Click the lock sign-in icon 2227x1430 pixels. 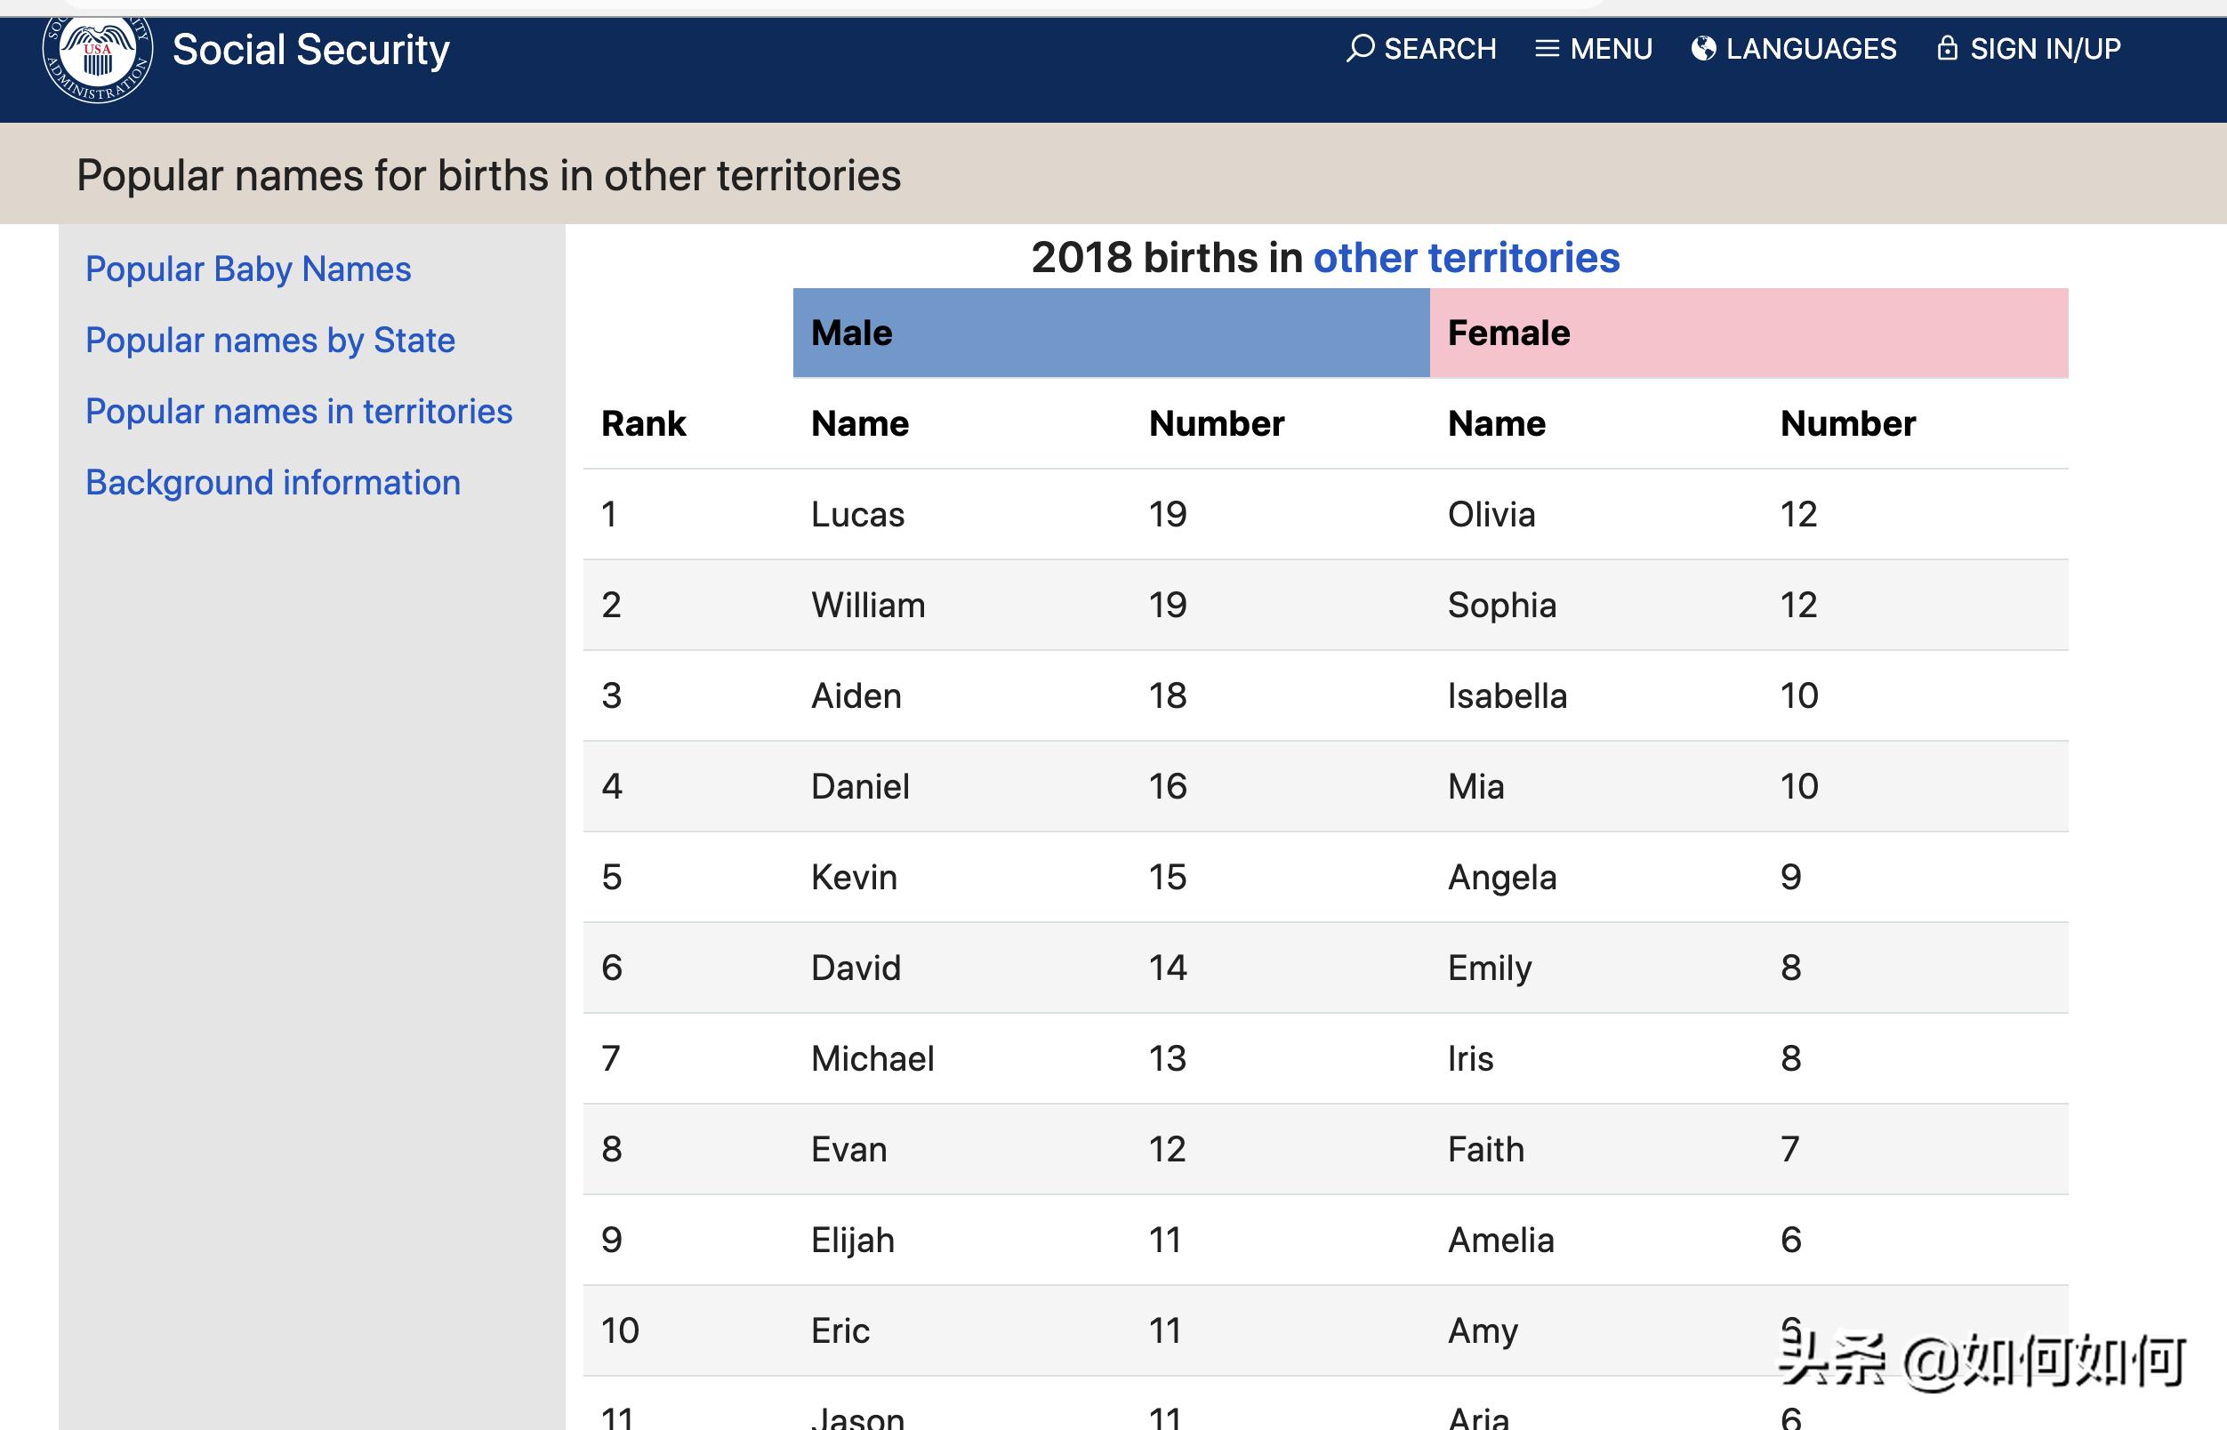tap(1947, 48)
